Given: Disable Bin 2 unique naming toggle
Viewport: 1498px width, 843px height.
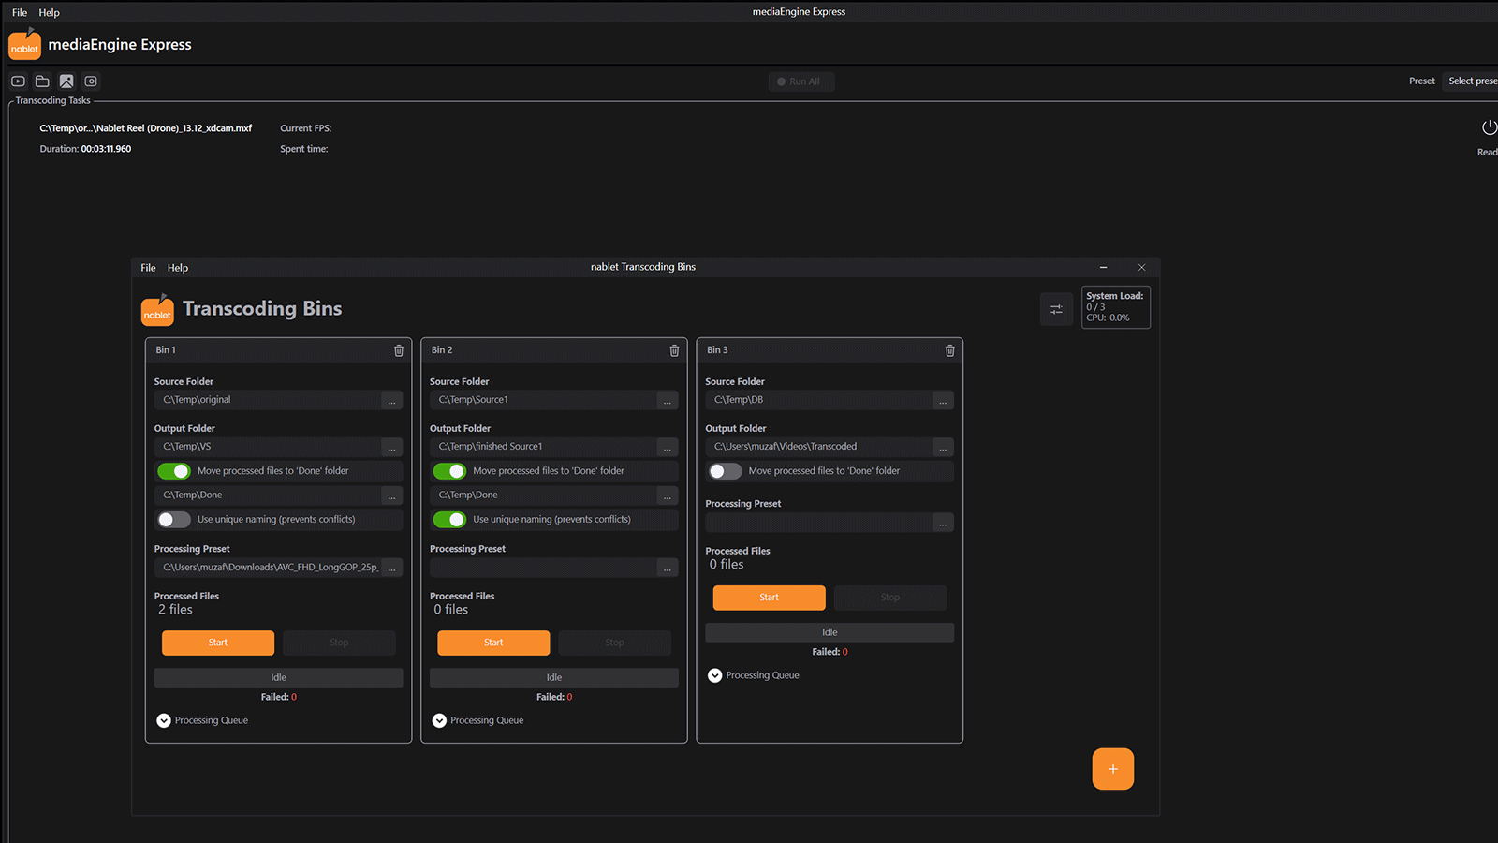Looking at the screenshot, I should 449,519.
